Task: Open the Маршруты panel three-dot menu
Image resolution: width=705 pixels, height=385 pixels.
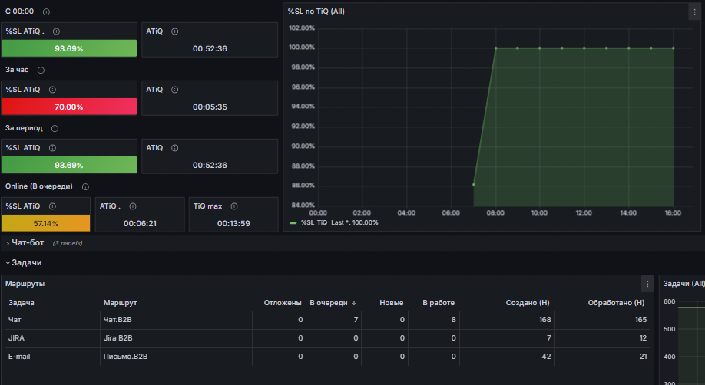Action: pyautogui.click(x=647, y=284)
